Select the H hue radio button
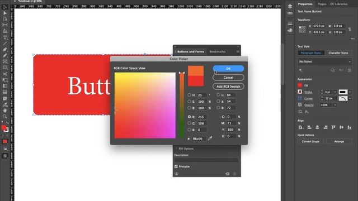Viewport: 358px width, 201px height. (x=189, y=95)
